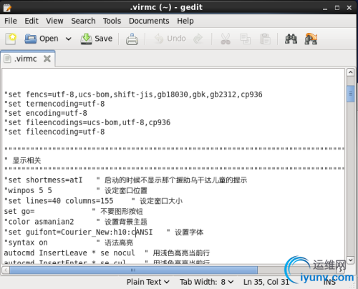Click the Redo arrow icon
Screen dimensions: 358x289
click(x=198, y=39)
